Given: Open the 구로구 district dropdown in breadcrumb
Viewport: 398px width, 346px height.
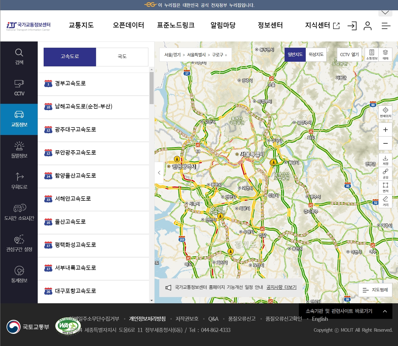Looking at the screenshot, I should [219, 55].
